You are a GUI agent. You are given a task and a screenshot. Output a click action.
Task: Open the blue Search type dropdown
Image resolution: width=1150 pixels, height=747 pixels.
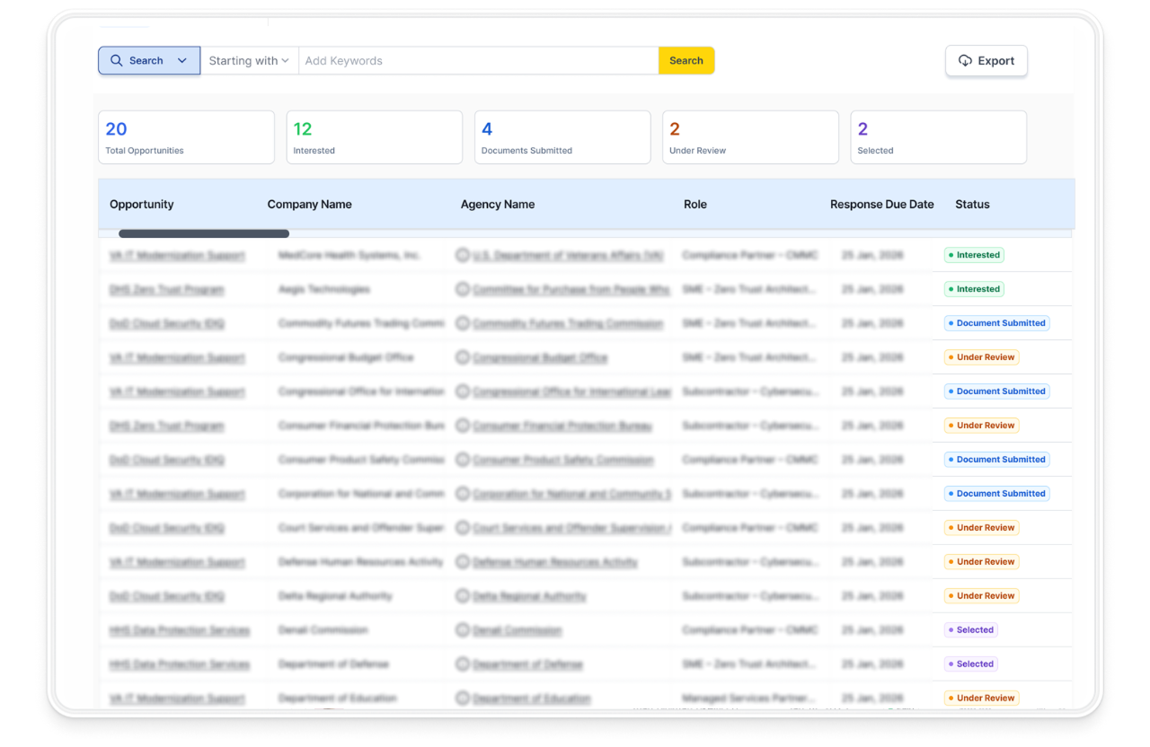pos(149,61)
